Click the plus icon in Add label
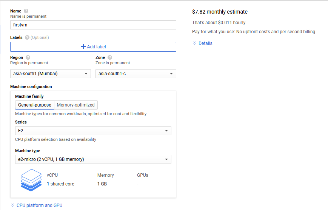The image size is (328, 210). [83, 47]
